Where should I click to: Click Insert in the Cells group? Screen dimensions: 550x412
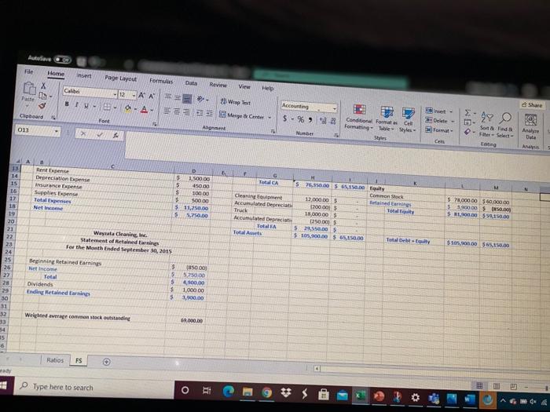point(438,111)
